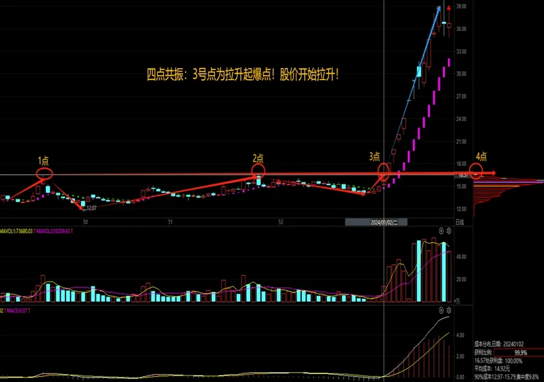Click the MAVOL1:73680.03 indicator label
544x382 pixels.
[16, 231]
